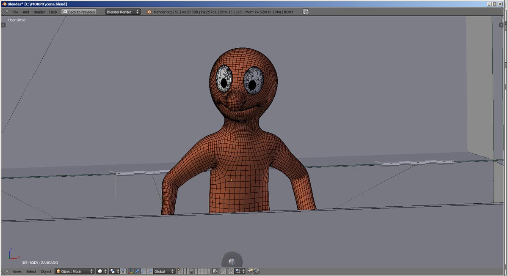Select the scale manipulator icon
This screenshot has width=508, height=276.
click(149, 271)
